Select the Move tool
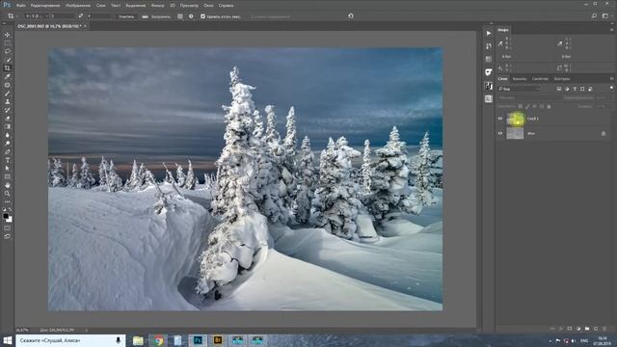The image size is (617, 347). 8,35
